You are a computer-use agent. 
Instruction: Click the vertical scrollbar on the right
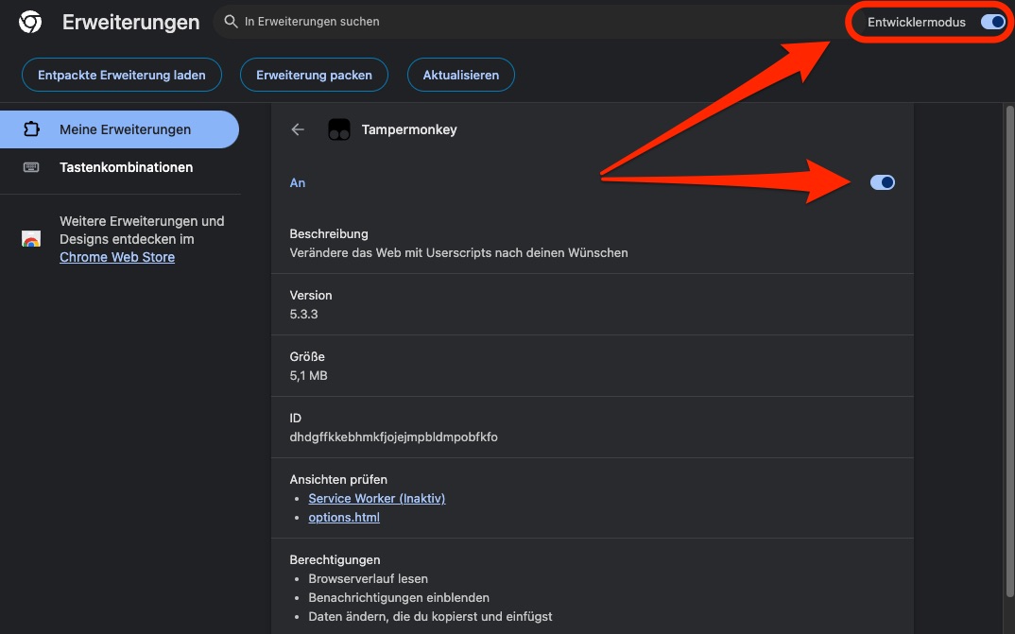1010,351
